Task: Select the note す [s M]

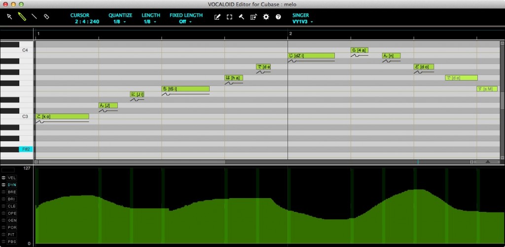Action: point(487,89)
